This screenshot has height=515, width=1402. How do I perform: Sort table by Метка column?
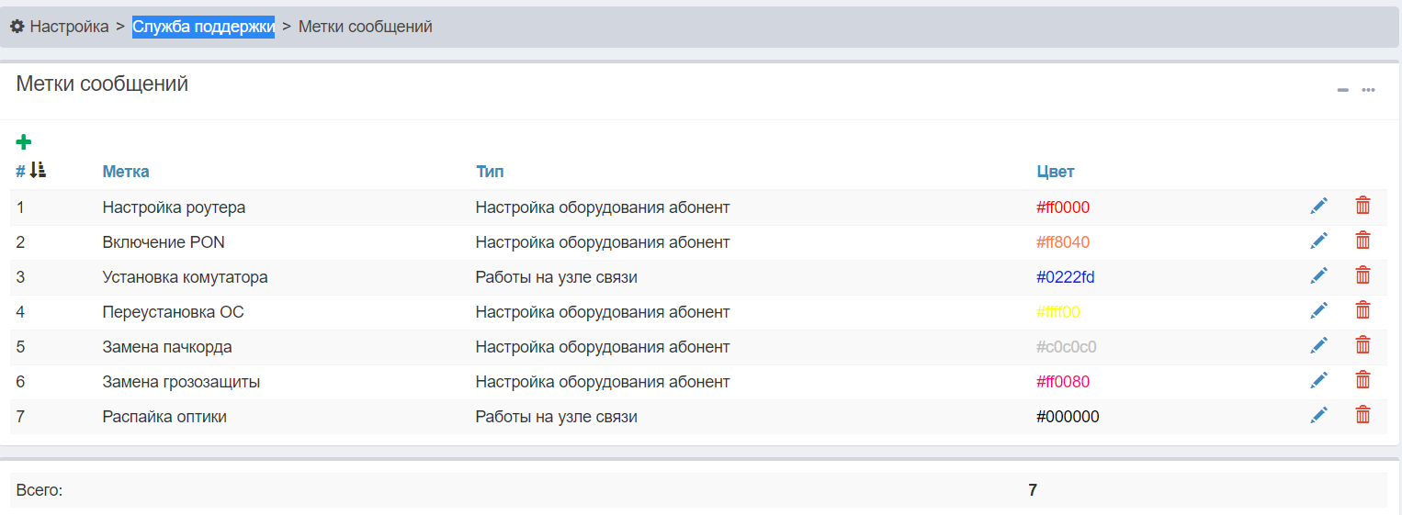pos(126,172)
